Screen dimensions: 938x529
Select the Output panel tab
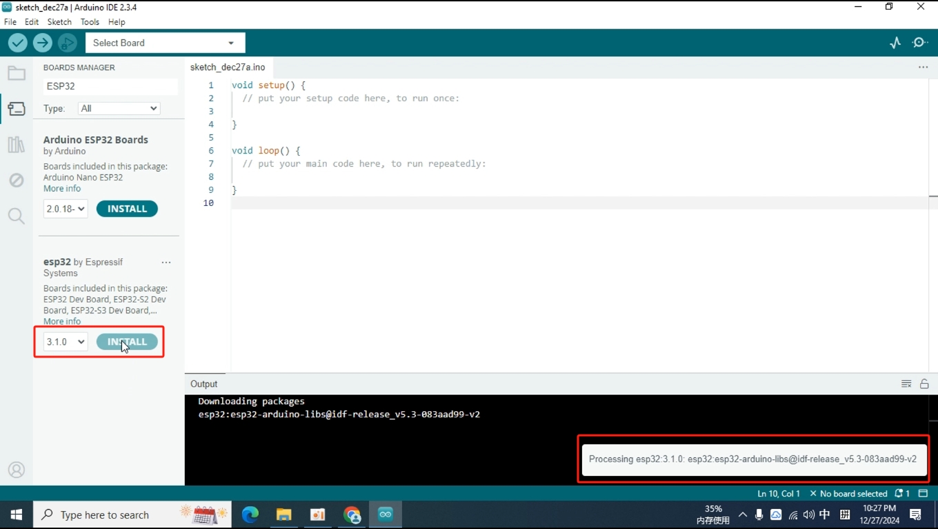[x=203, y=384]
